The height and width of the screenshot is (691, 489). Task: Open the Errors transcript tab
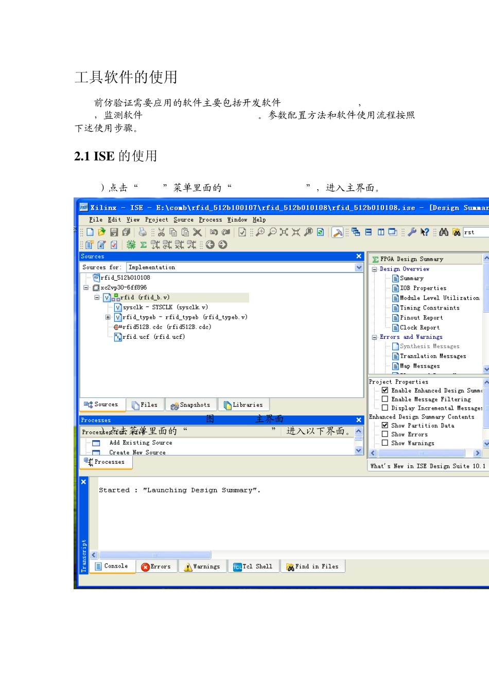click(x=156, y=567)
